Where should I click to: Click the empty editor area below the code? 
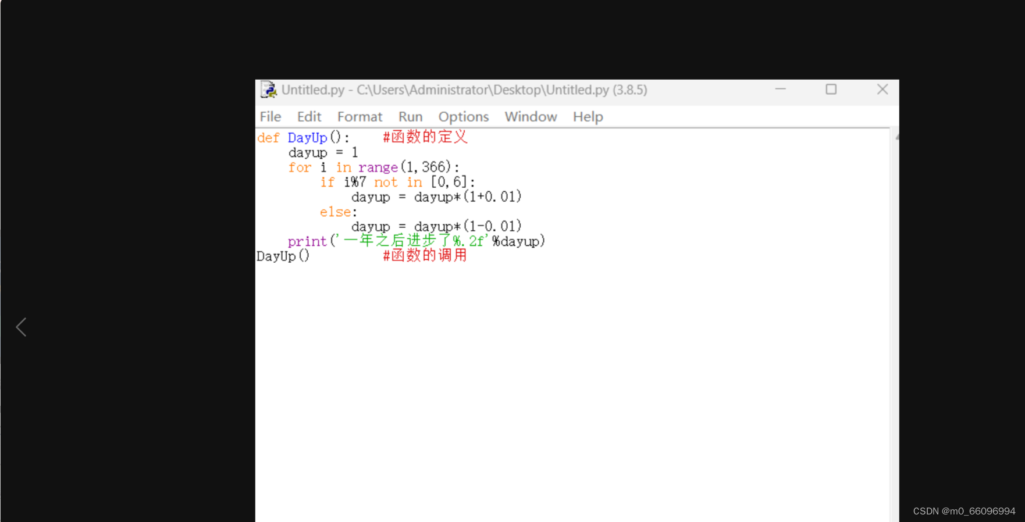click(x=572, y=392)
